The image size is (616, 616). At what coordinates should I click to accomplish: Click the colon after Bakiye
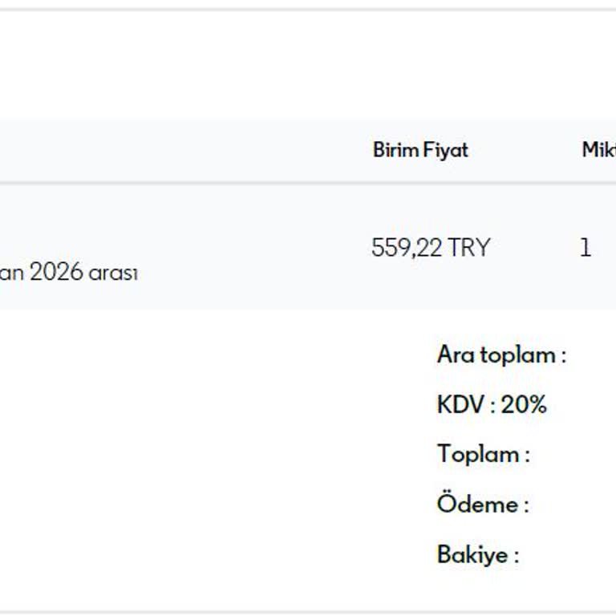(516, 556)
